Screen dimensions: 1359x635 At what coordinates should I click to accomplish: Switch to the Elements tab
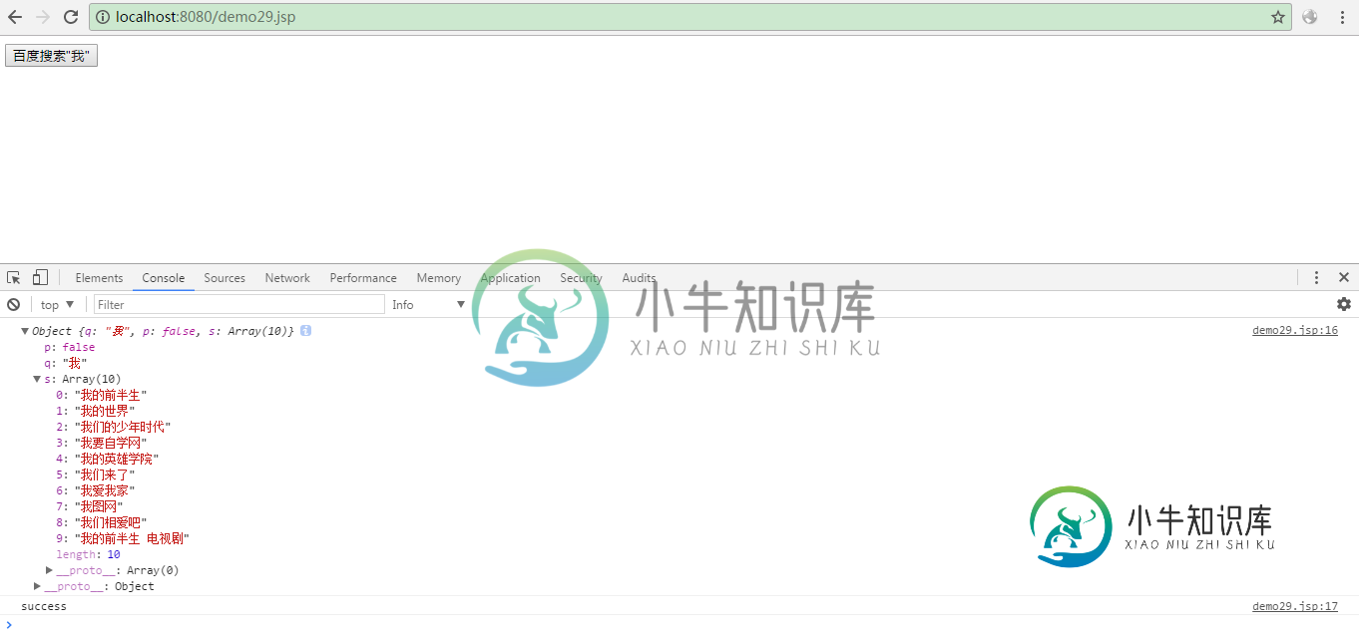pyautogui.click(x=99, y=278)
